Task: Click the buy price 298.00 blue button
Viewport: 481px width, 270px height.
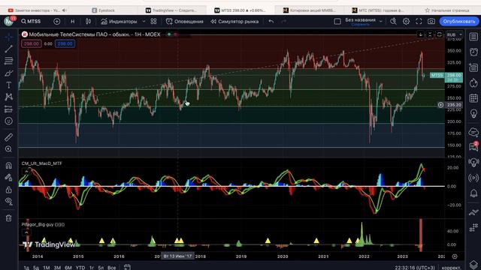Action: tap(65, 43)
